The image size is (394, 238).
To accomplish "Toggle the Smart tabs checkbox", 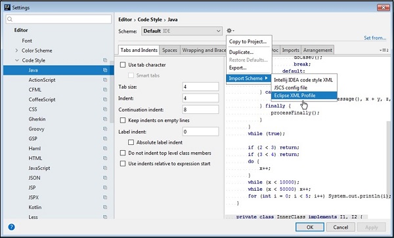I will coord(131,75).
